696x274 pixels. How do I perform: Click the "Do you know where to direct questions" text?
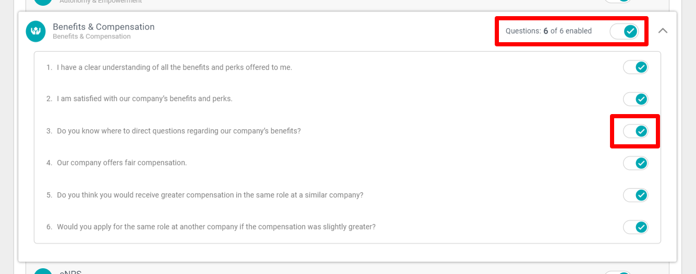tap(179, 131)
